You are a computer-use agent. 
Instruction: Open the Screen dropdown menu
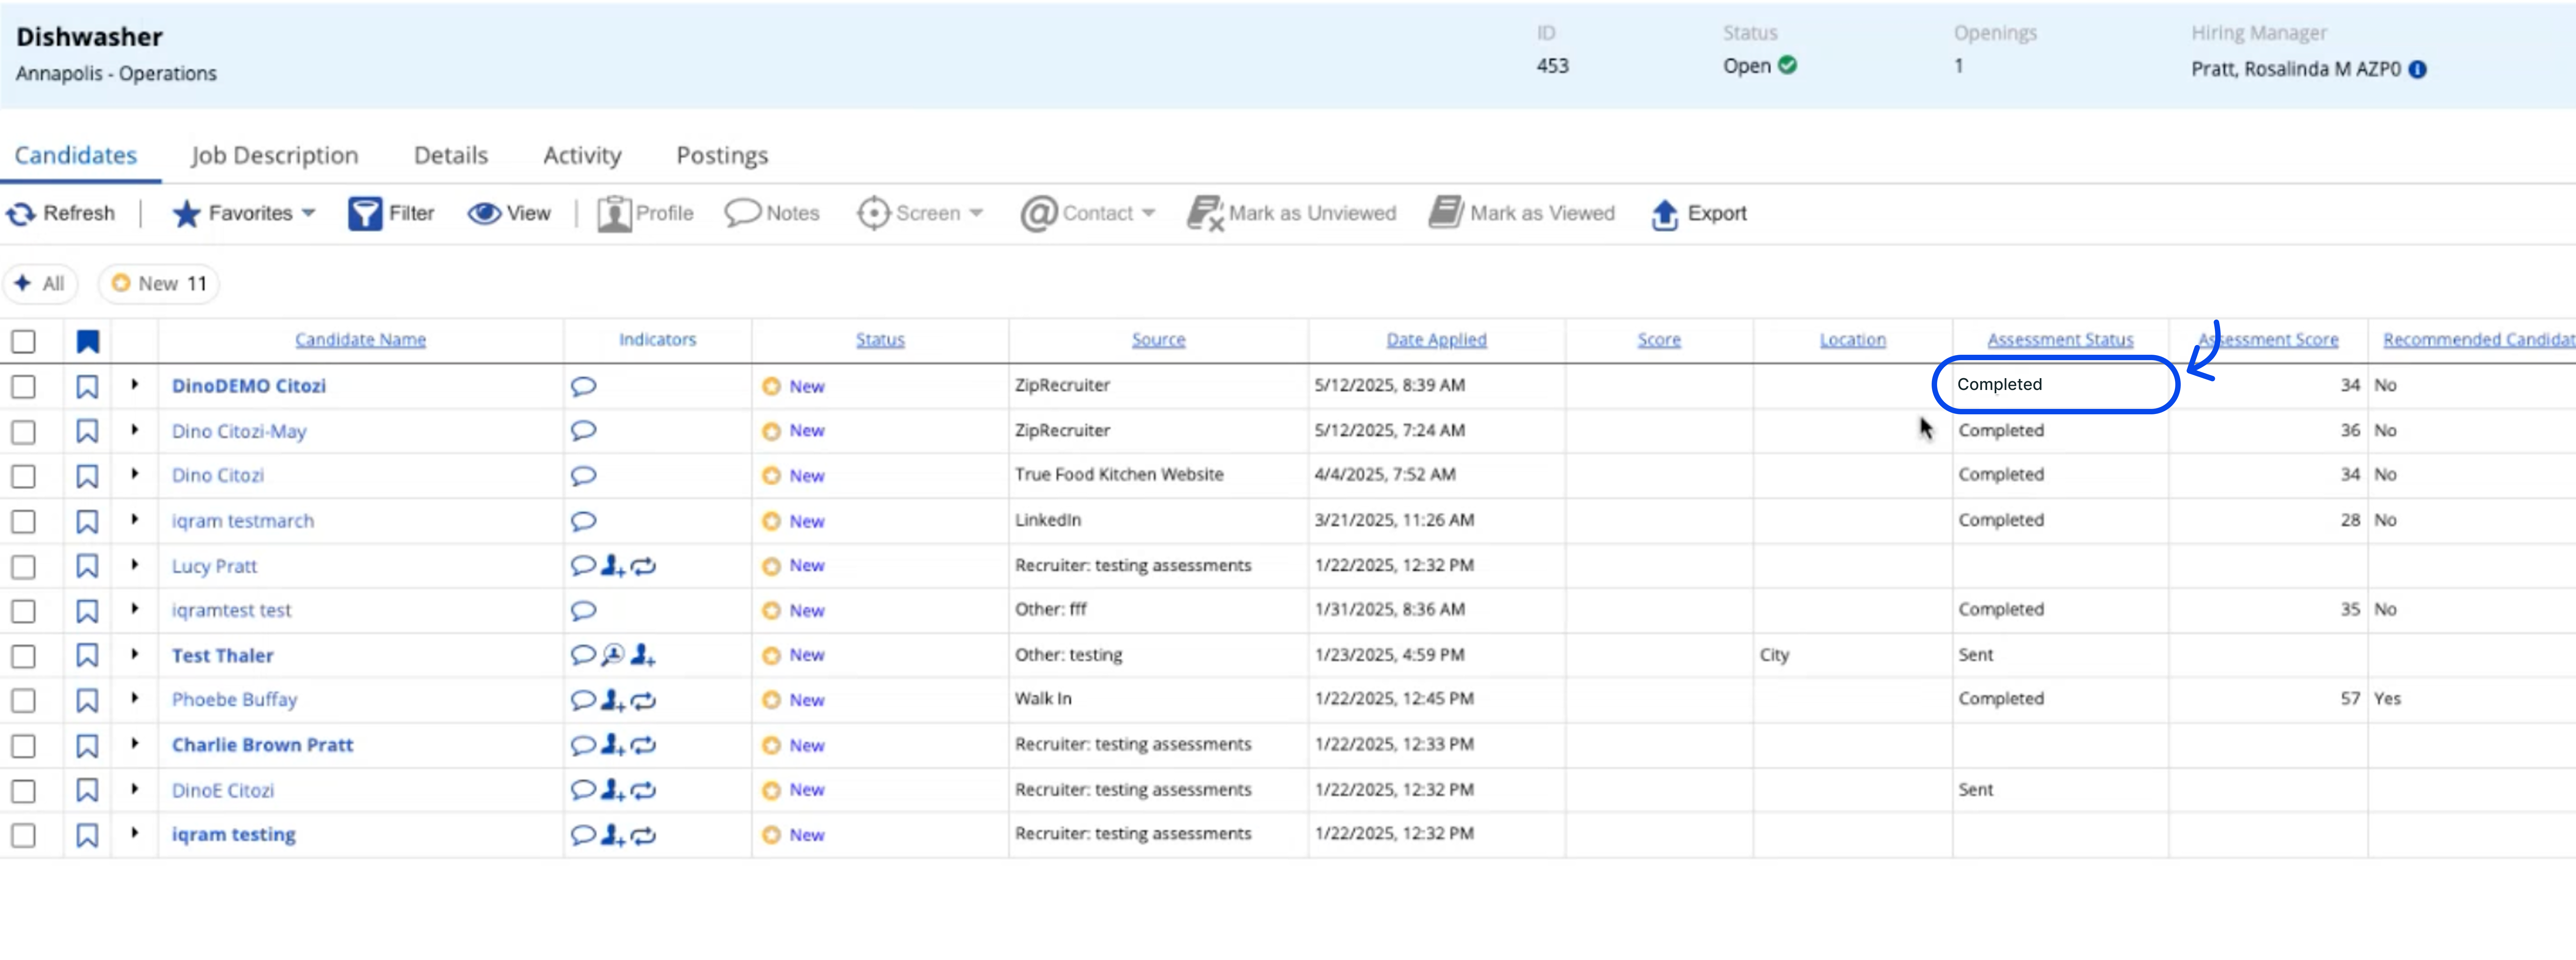pos(920,213)
